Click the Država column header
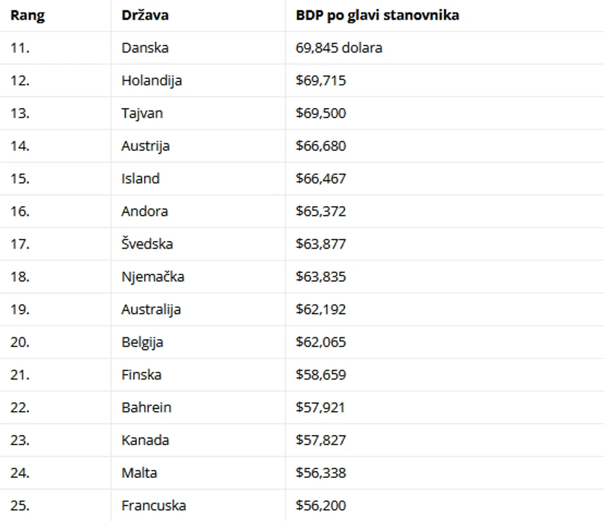The image size is (604, 521). pyautogui.click(x=145, y=15)
